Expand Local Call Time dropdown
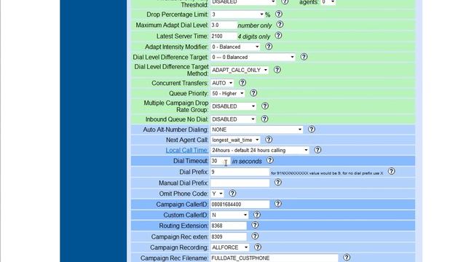This screenshot has height=262, width=466. tap(260, 151)
